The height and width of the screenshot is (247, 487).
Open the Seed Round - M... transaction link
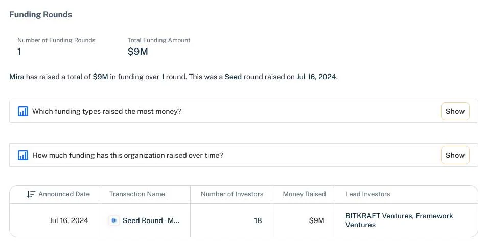[151, 220]
